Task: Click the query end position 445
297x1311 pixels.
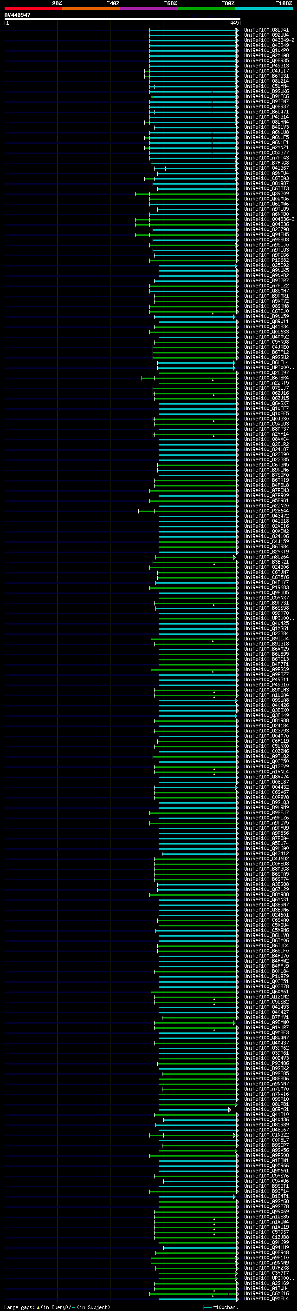Action: tap(234, 23)
